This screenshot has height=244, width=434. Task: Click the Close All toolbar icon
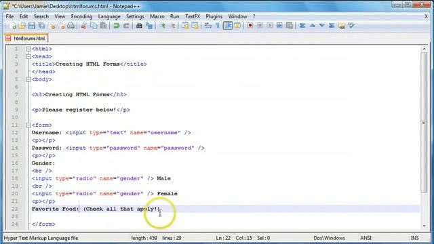coord(62,26)
